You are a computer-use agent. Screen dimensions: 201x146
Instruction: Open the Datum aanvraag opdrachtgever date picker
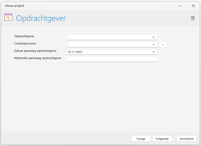point(154,52)
